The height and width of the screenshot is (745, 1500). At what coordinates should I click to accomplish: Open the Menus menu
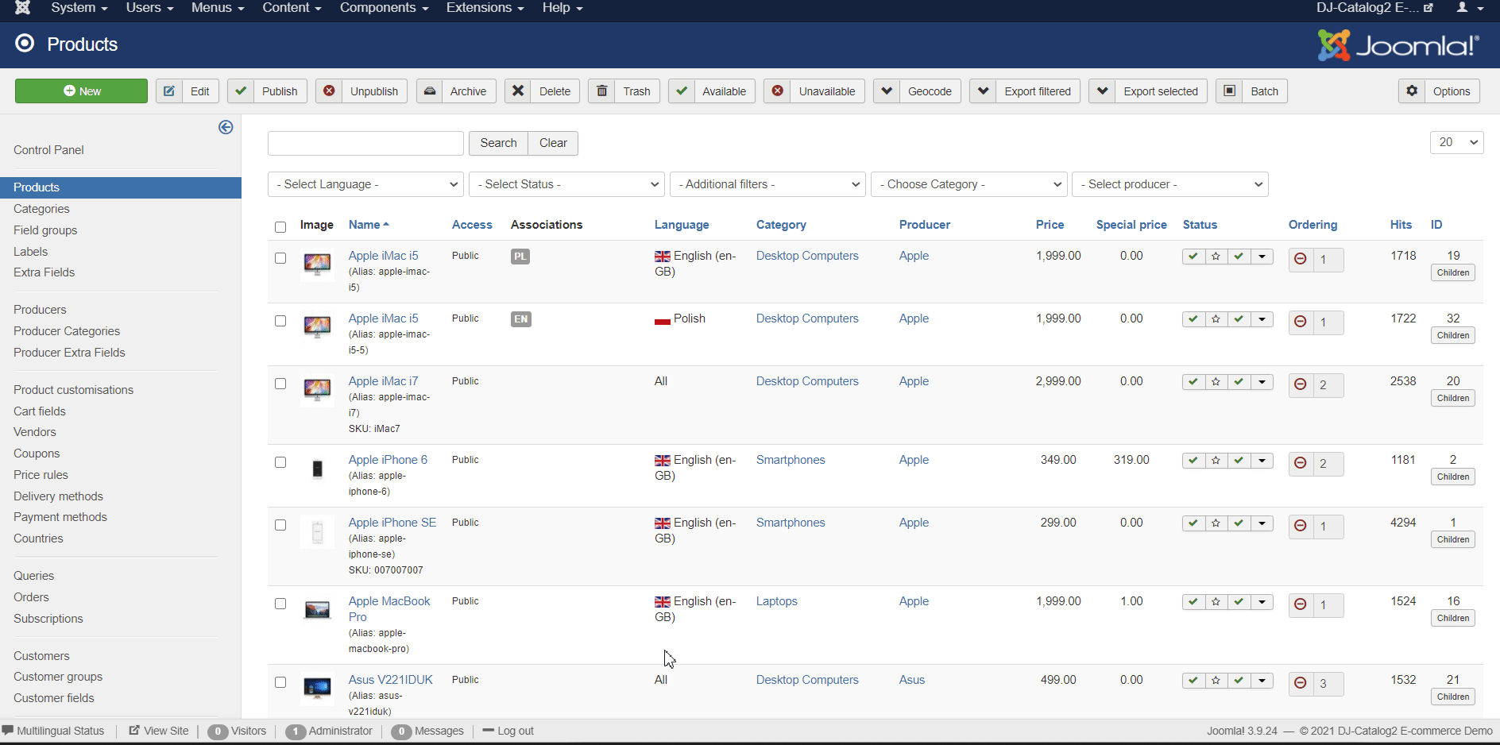tap(218, 8)
